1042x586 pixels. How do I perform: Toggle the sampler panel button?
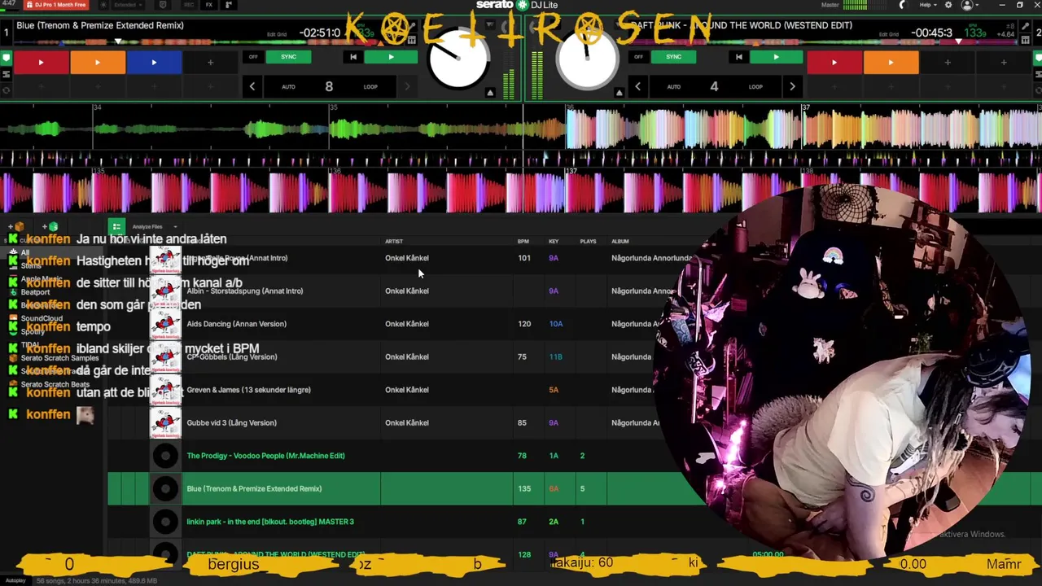pos(229,5)
